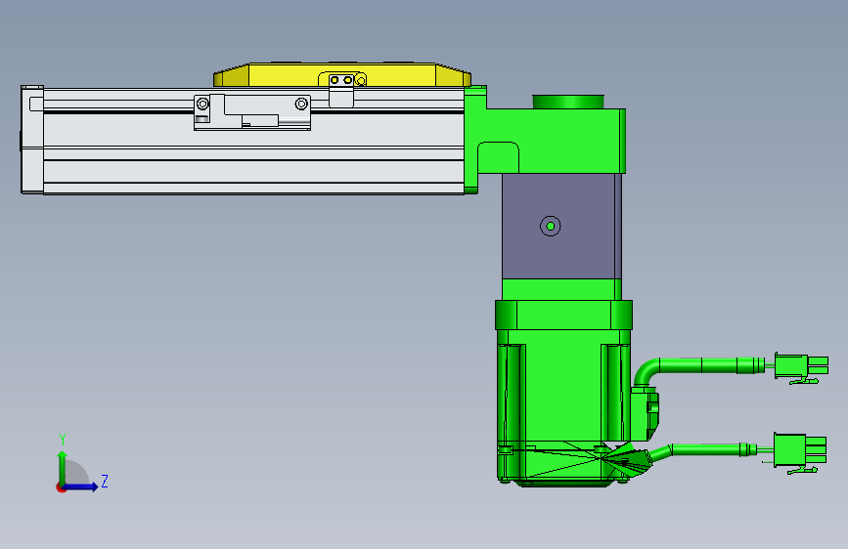This screenshot has height=549, width=848.
Task: Click the blue Z axis arrow
Action: click(81, 486)
